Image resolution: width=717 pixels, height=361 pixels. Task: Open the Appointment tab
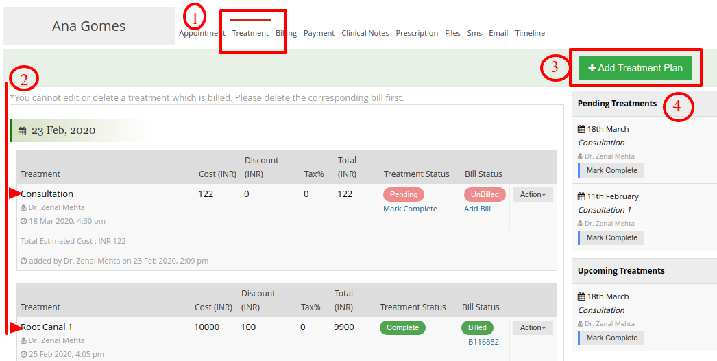click(x=202, y=33)
